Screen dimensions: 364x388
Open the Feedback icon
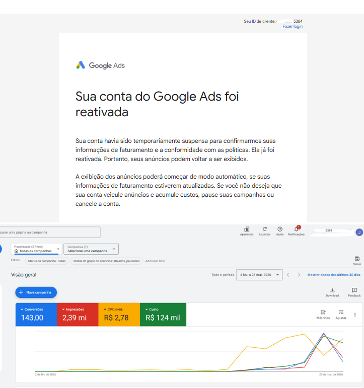pyautogui.click(x=354, y=292)
